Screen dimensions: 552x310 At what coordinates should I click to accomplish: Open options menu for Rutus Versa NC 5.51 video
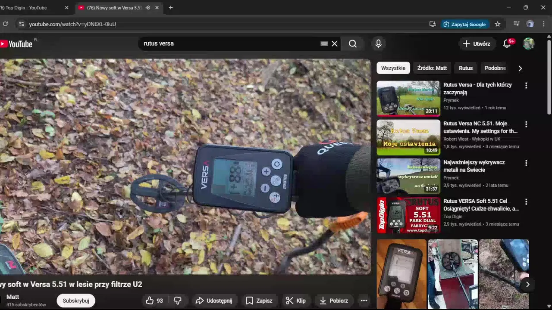click(526, 124)
